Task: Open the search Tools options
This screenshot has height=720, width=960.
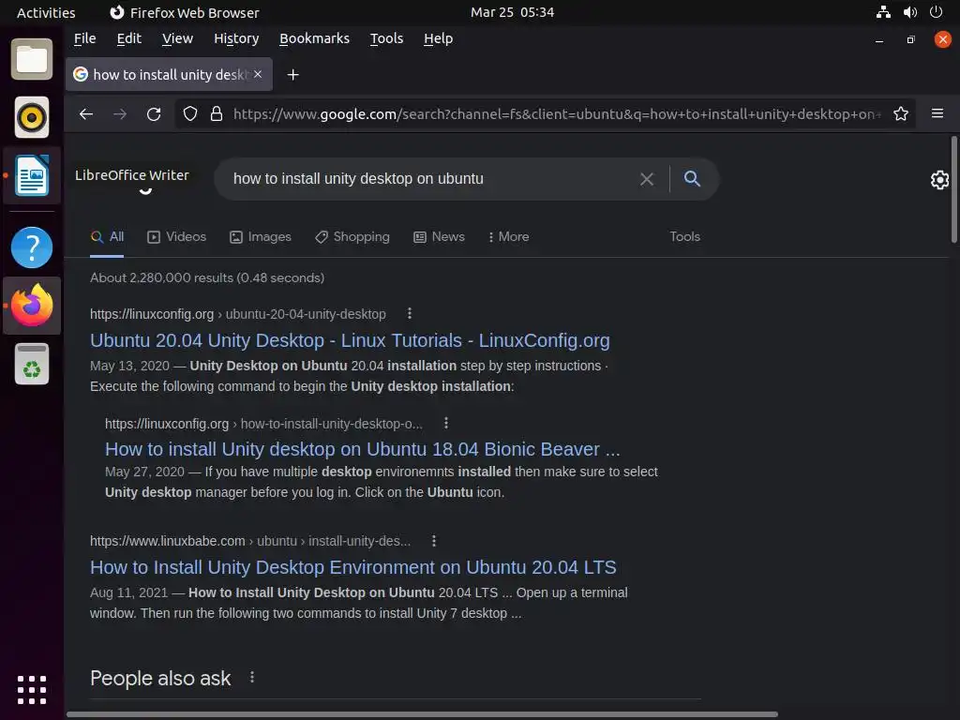Action: pos(684,237)
